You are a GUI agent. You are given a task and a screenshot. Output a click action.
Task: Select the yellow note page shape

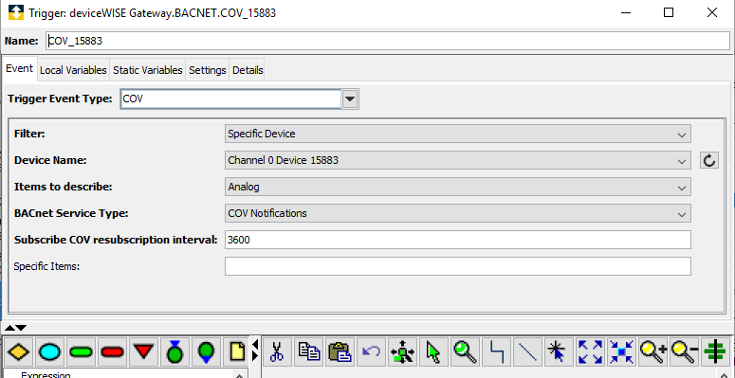coord(237,351)
